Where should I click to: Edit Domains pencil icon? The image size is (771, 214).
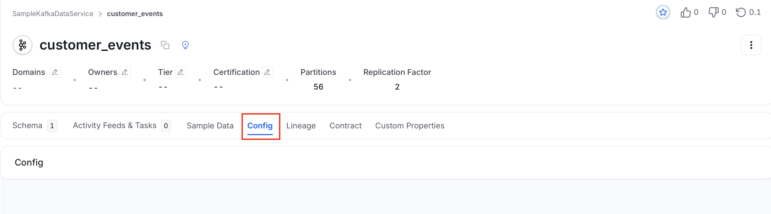[x=55, y=72]
